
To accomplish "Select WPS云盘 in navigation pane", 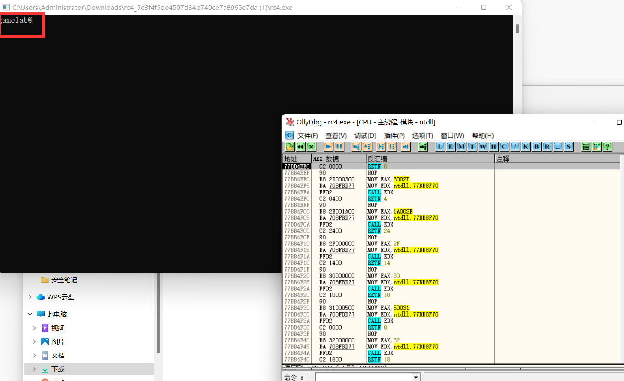I will pyautogui.click(x=56, y=297).
